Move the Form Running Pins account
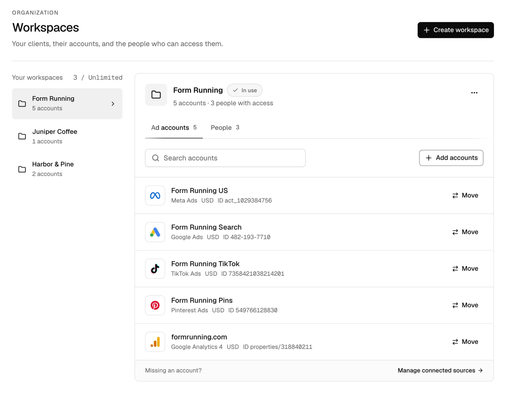The image size is (506, 396). tap(465, 305)
